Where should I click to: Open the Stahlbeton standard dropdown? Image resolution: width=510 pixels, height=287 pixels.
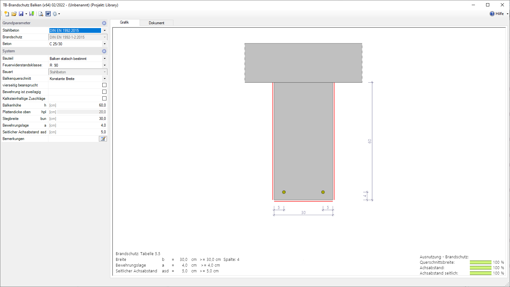tap(105, 31)
